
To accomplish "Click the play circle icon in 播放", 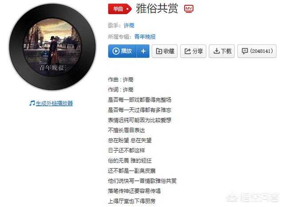I will [116, 51].
